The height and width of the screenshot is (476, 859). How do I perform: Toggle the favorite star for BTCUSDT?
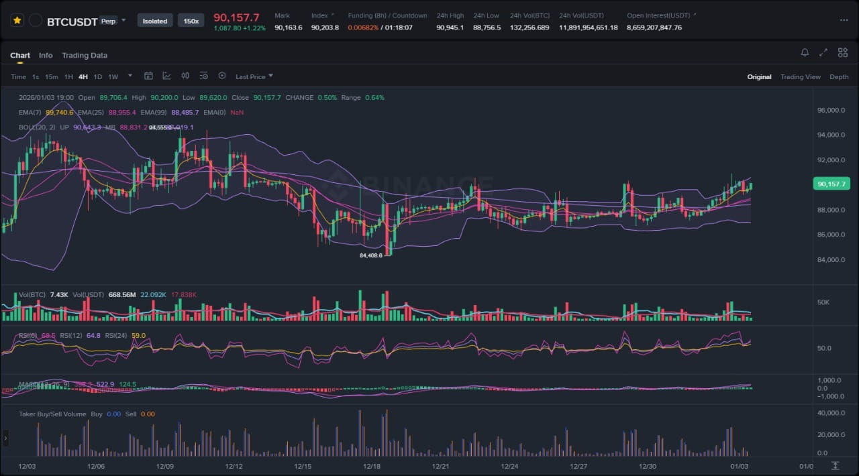(x=17, y=21)
